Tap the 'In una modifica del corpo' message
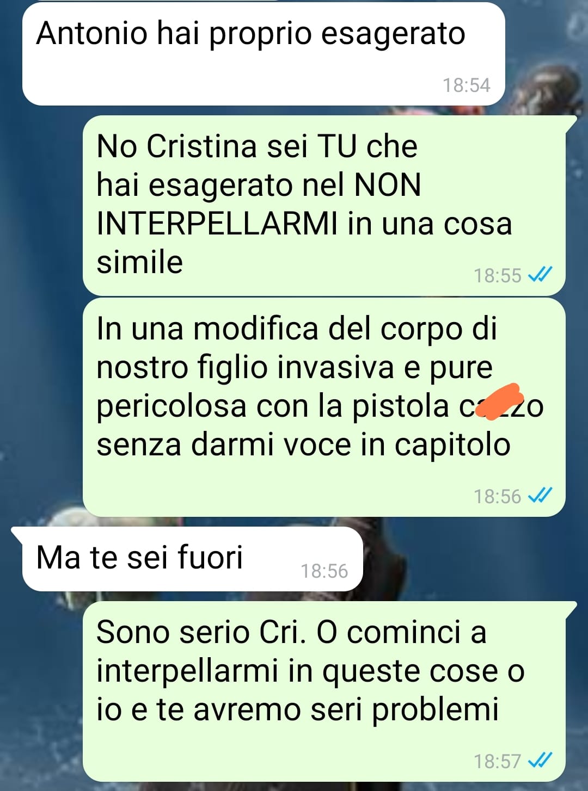Screen dimensions: 588x791 [x=324, y=407]
